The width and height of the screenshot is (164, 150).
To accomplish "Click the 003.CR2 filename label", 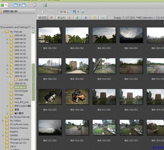I will (104, 48).
